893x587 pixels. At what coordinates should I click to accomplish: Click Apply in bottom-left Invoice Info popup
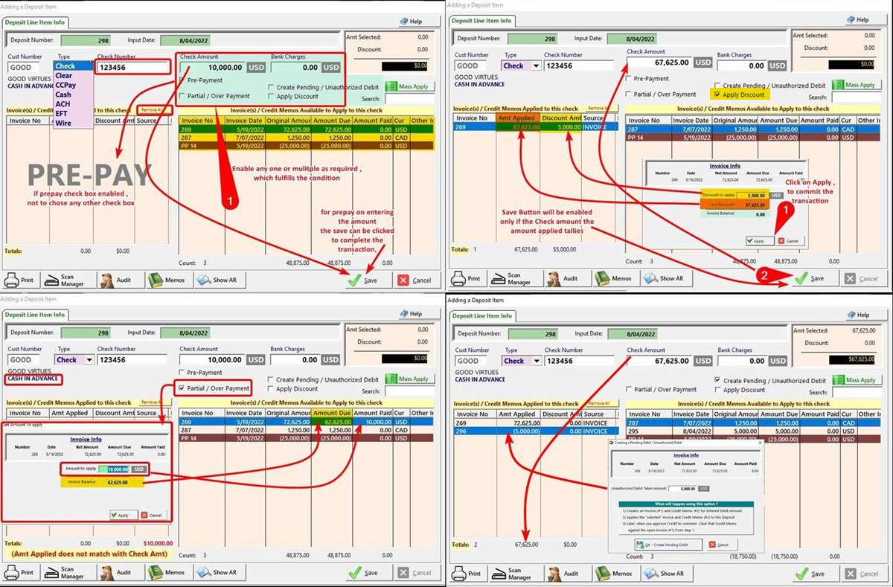(x=123, y=515)
